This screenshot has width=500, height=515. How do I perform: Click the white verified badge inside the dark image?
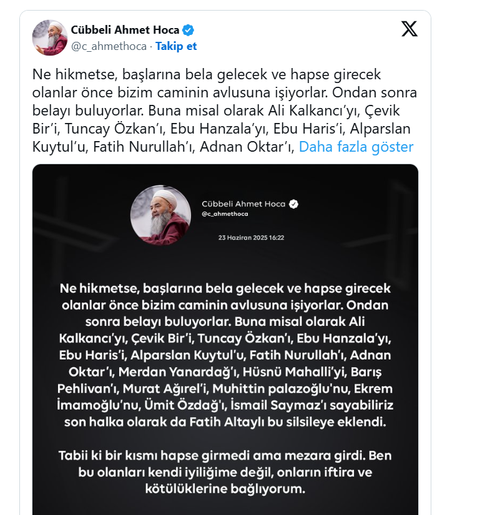coord(293,204)
